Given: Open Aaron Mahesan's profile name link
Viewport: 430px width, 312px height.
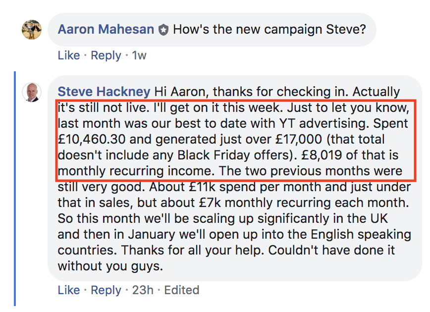Looking at the screenshot, I should point(106,29).
